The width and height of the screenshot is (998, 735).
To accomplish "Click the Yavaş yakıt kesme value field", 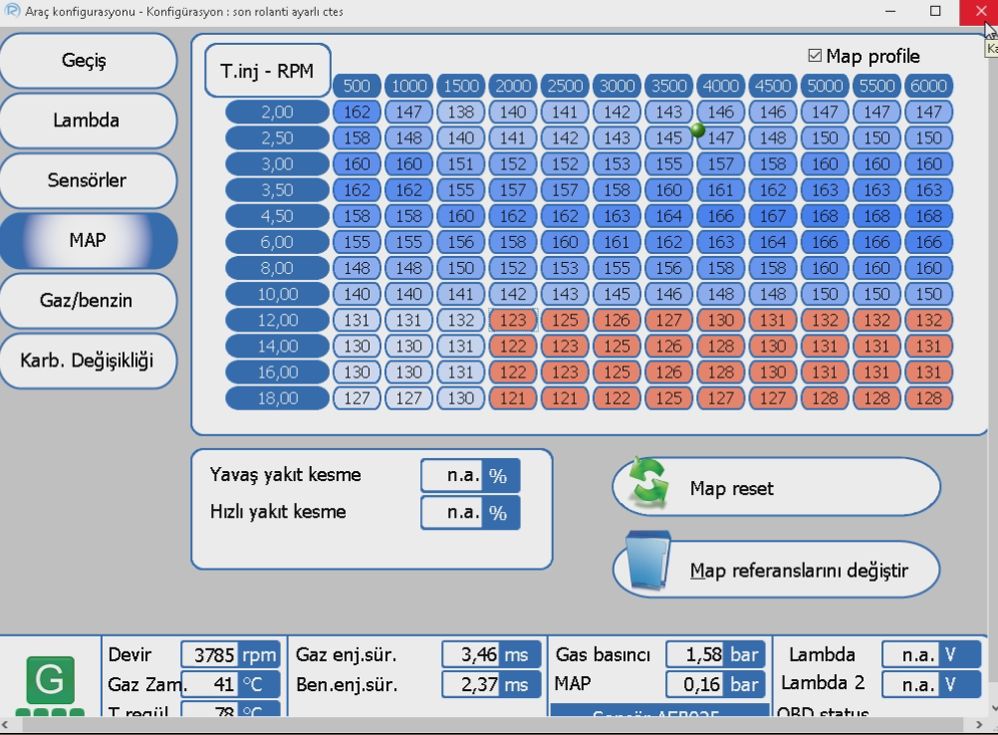I will (x=452, y=476).
